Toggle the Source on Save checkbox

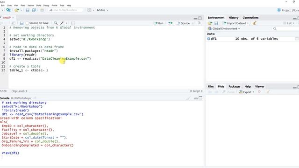click(27, 23)
